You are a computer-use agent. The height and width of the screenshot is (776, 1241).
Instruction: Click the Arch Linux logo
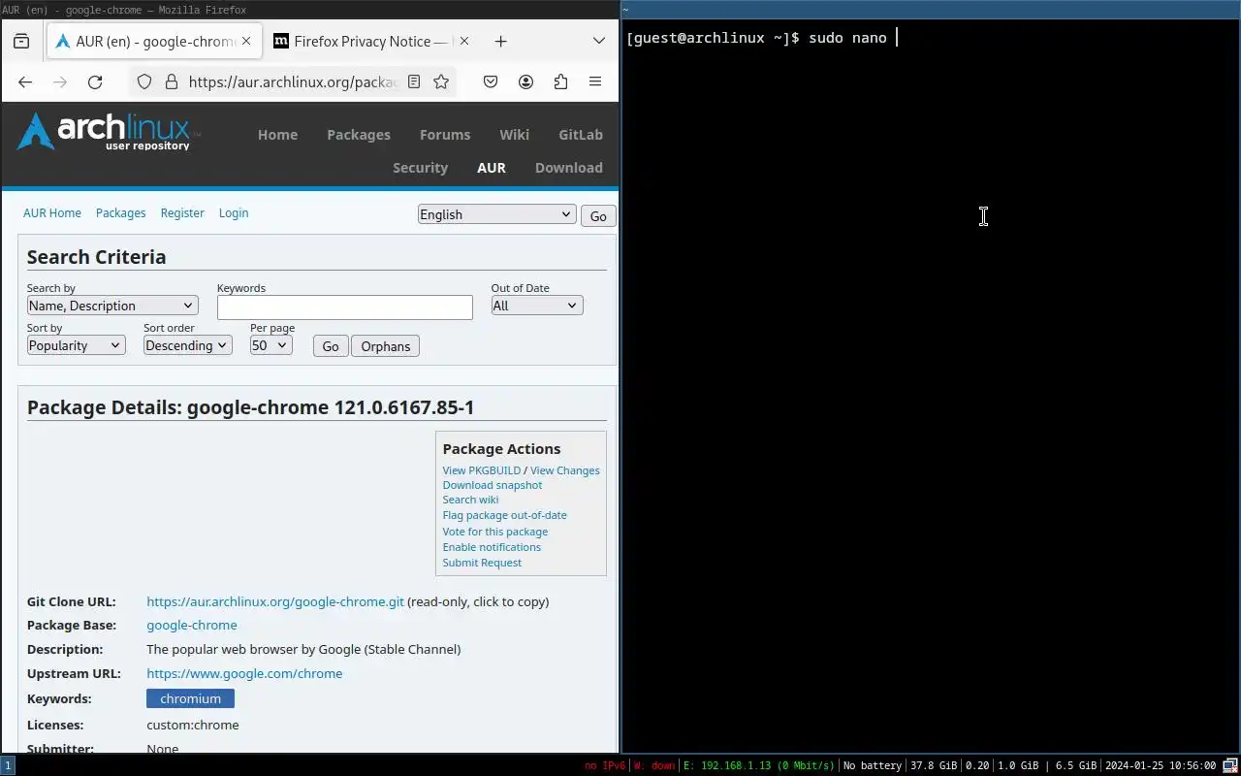109,132
